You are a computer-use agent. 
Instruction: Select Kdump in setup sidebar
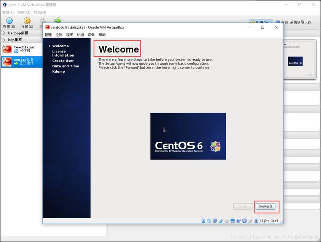click(59, 71)
